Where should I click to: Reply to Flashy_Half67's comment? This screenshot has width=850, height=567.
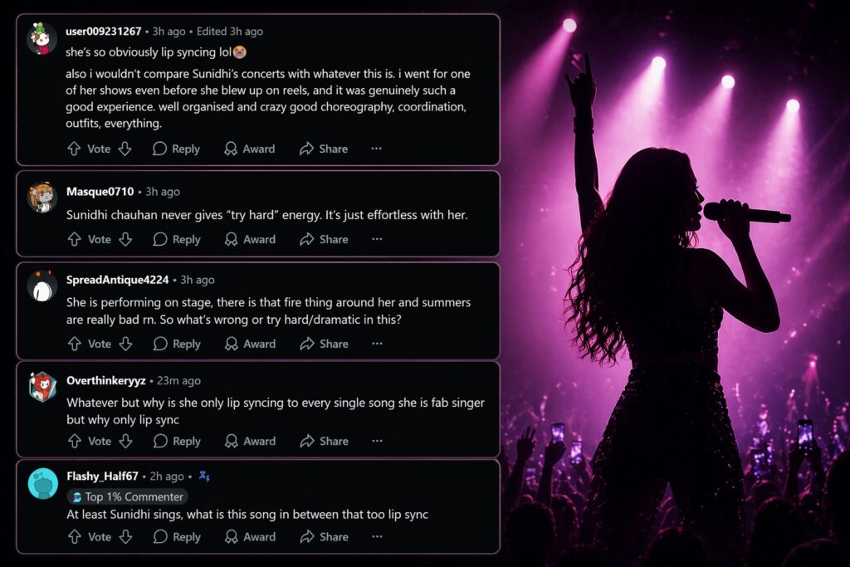(x=176, y=537)
